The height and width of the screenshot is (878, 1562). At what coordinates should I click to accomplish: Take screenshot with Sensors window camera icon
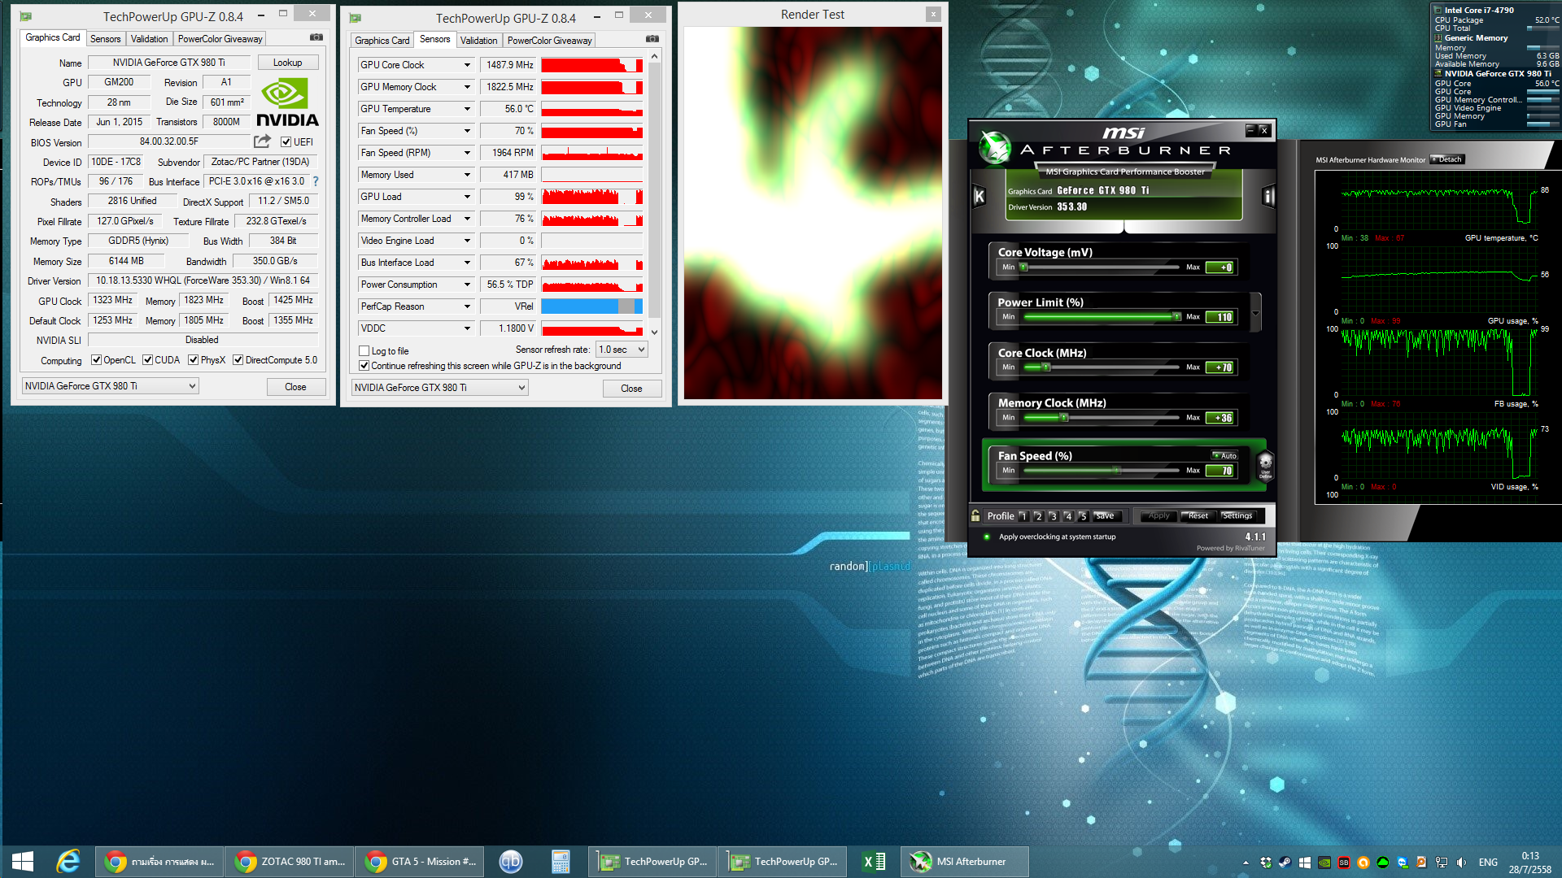[x=652, y=38]
